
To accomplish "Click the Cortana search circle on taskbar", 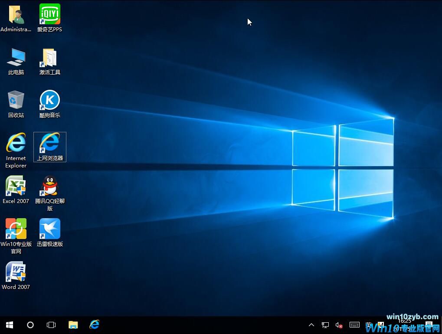I will [30, 325].
